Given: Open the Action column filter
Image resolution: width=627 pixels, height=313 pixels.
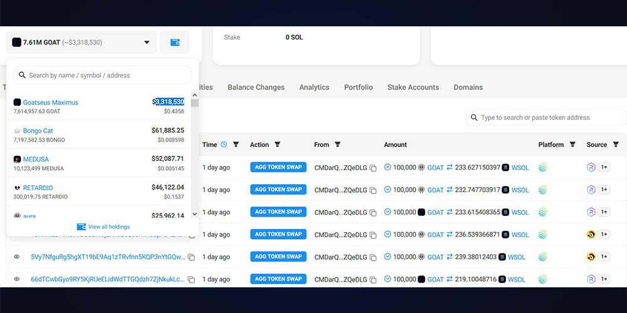Looking at the screenshot, I should (277, 145).
